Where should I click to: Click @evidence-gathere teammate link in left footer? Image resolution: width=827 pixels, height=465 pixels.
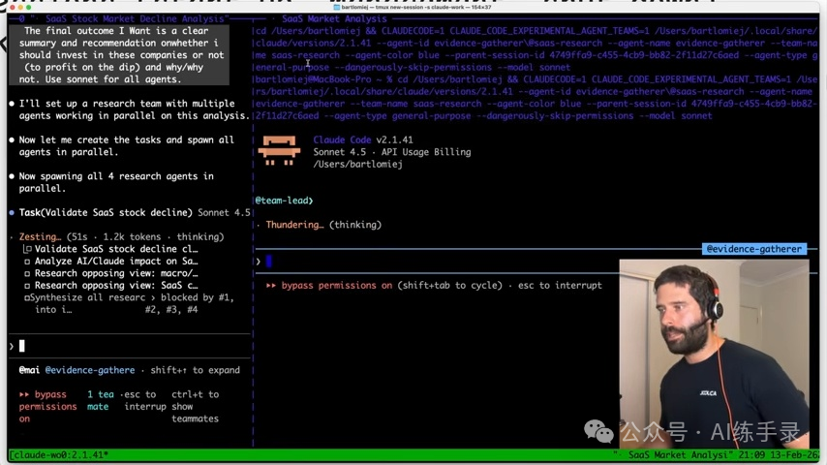point(90,370)
